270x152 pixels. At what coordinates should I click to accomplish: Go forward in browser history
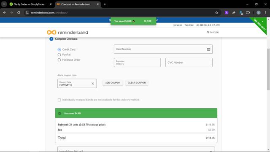[x=11, y=13]
